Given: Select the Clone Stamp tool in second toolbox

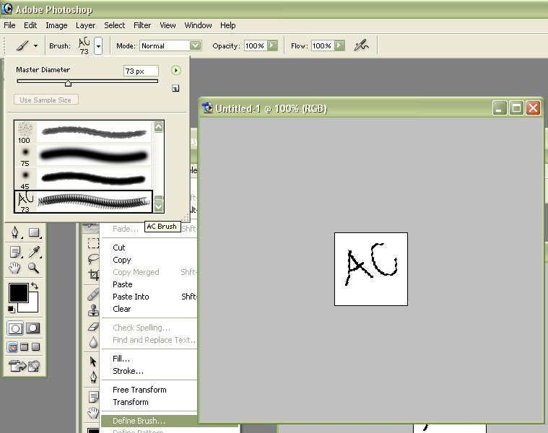Looking at the screenshot, I should click(93, 310).
